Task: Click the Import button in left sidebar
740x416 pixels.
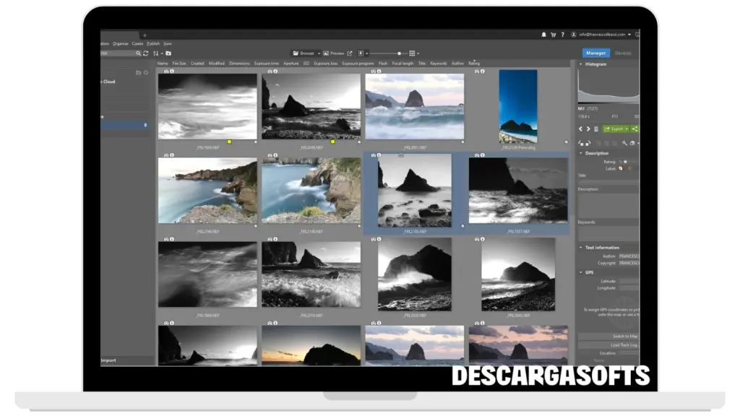Action: pyautogui.click(x=108, y=360)
